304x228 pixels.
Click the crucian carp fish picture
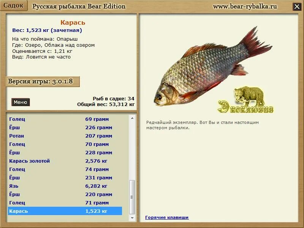(213, 66)
